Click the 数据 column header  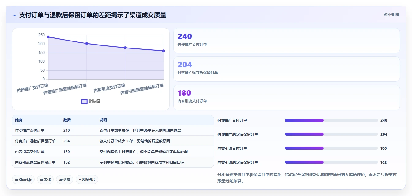coord(67,120)
